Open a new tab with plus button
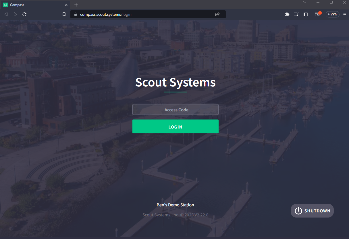This screenshot has width=349, height=239. coord(76,5)
